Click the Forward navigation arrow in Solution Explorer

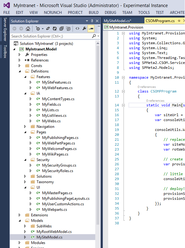[21, 29]
